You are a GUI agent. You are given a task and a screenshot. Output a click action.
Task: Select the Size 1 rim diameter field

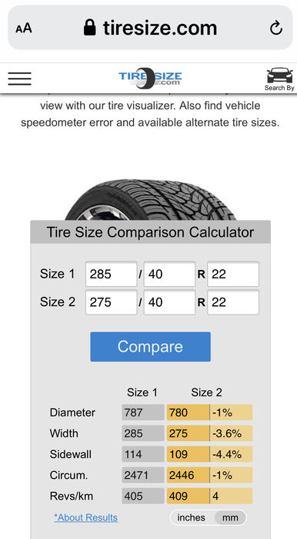(x=233, y=274)
